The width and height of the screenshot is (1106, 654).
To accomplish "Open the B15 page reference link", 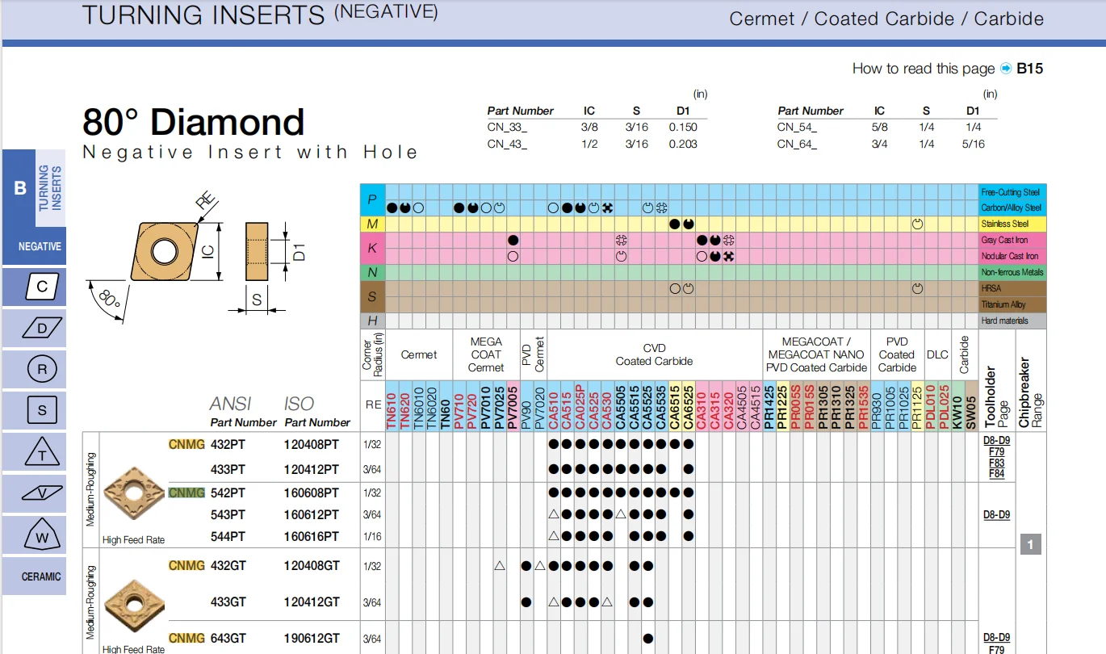I will point(1029,69).
